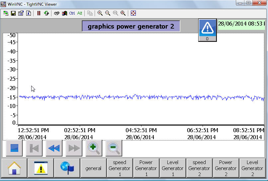Zoom in the graph with the green plus magnifier
Image resolution: width=268 pixels, height=181 pixels.
[x=94, y=148]
